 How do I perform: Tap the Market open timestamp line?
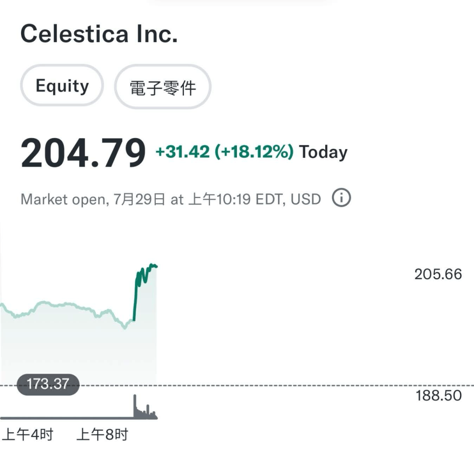(x=170, y=199)
